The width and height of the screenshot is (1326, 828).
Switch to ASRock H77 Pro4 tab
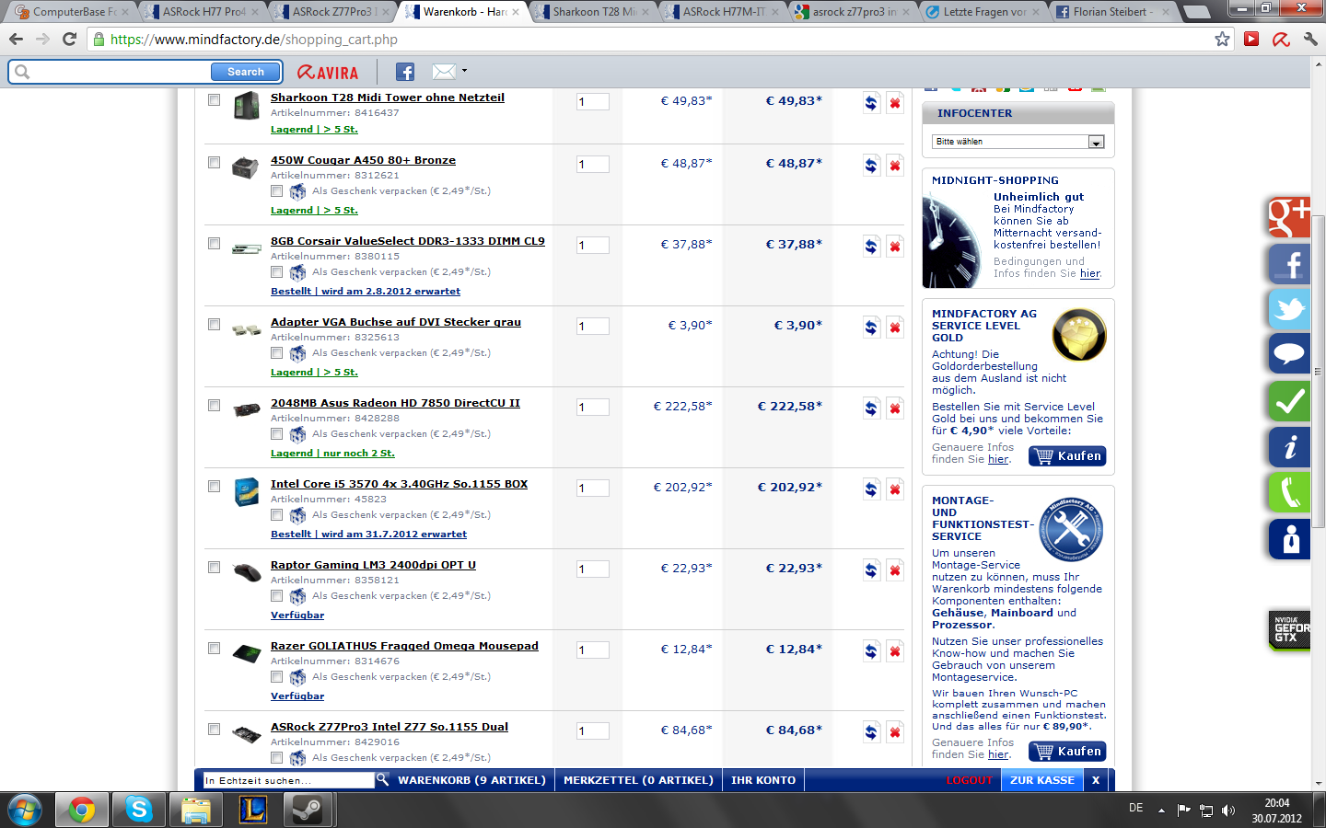(202, 12)
